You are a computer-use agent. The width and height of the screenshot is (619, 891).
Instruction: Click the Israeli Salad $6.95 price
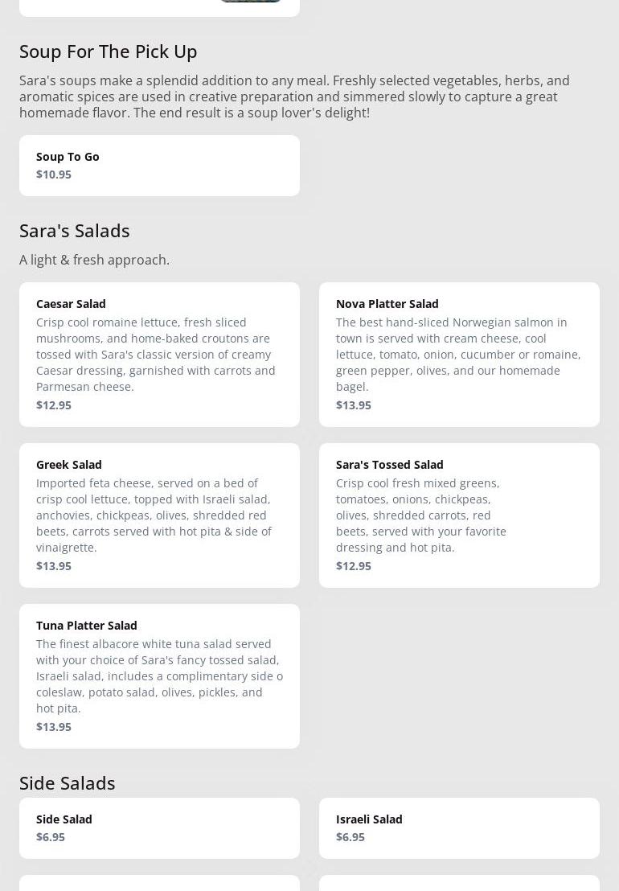coord(350,837)
